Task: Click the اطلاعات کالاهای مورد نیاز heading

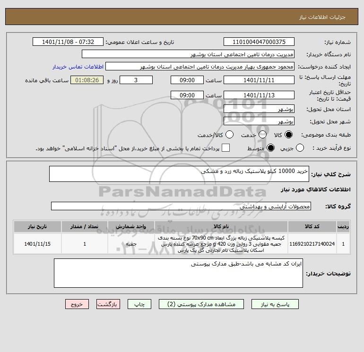Action: point(316,189)
